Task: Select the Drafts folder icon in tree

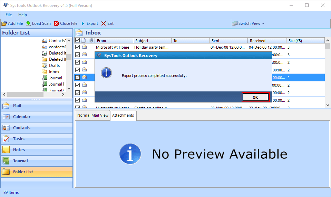Action: tap(45, 66)
